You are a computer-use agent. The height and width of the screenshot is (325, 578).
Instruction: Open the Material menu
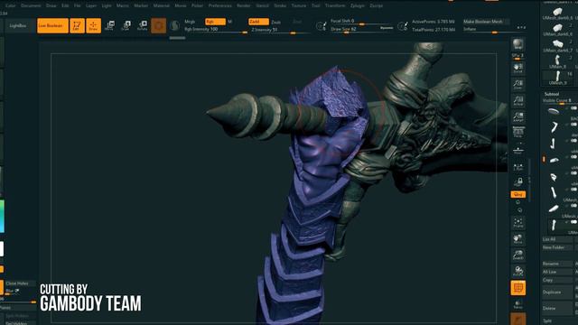[x=161, y=5]
